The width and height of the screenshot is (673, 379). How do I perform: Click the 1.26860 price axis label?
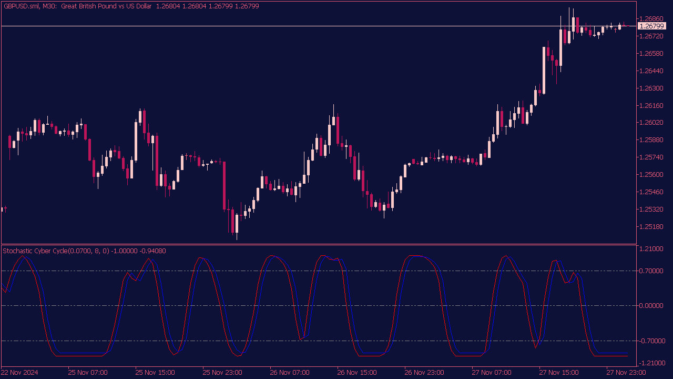(652, 18)
